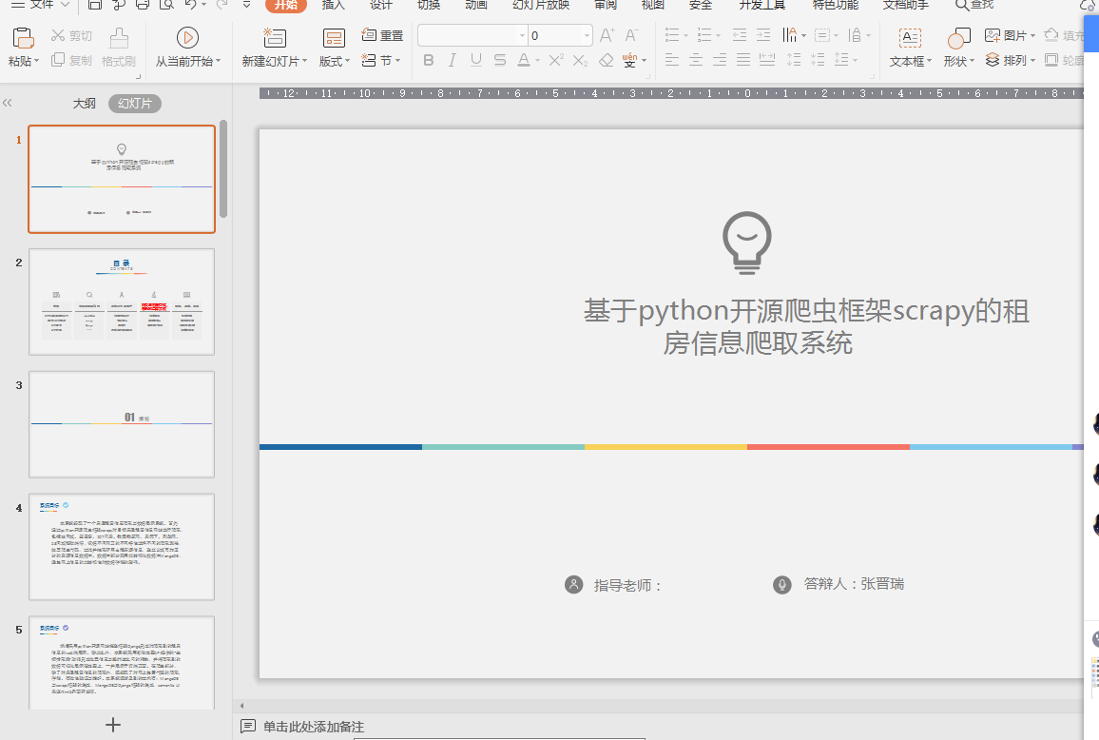Click align text left icon
The image size is (1099, 740).
click(x=671, y=60)
